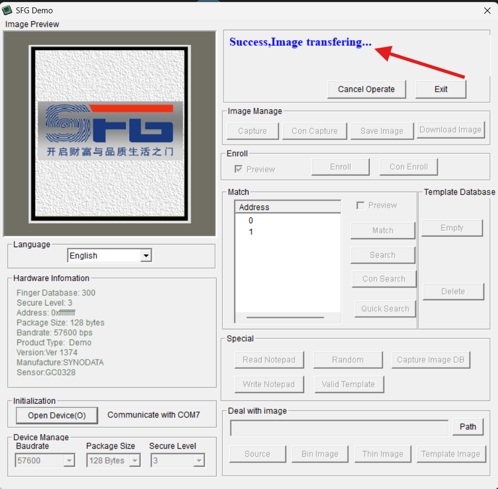Click the 'Finger Database: 300' hardware info line
This screenshot has height=489, width=498.
pyautogui.click(x=56, y=293)
